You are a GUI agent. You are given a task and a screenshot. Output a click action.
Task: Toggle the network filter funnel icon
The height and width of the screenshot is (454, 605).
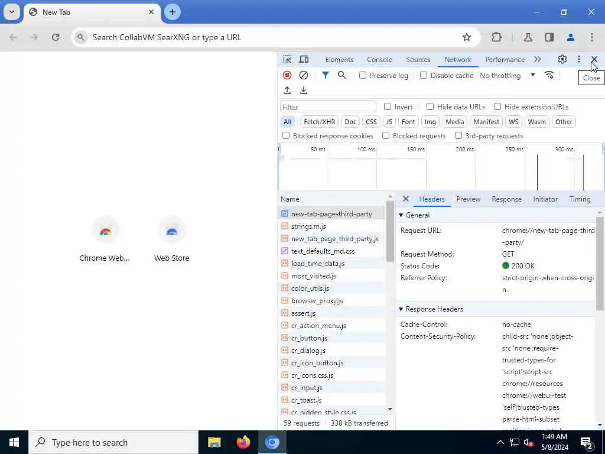[x=326, y=75]
